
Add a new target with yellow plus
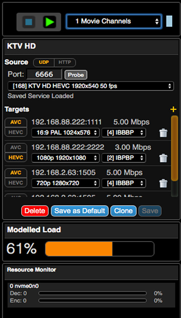click(173, 110)
